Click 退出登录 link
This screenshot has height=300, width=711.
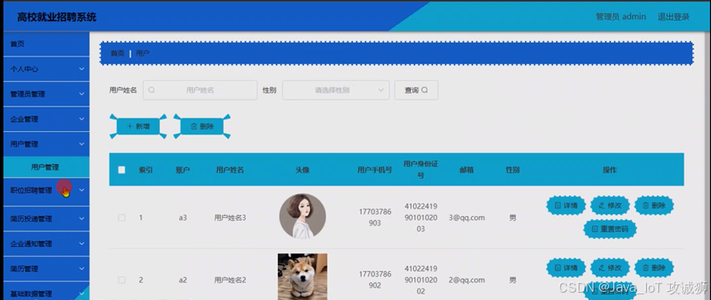coord(673,16)
